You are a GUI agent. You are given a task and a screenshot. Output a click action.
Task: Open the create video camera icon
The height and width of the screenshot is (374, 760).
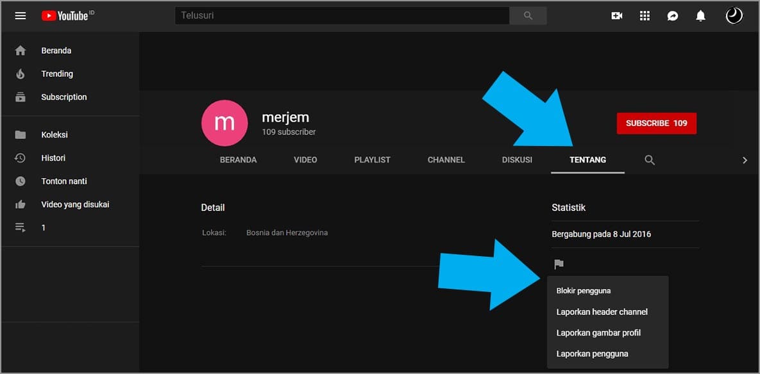click(617, 16)
